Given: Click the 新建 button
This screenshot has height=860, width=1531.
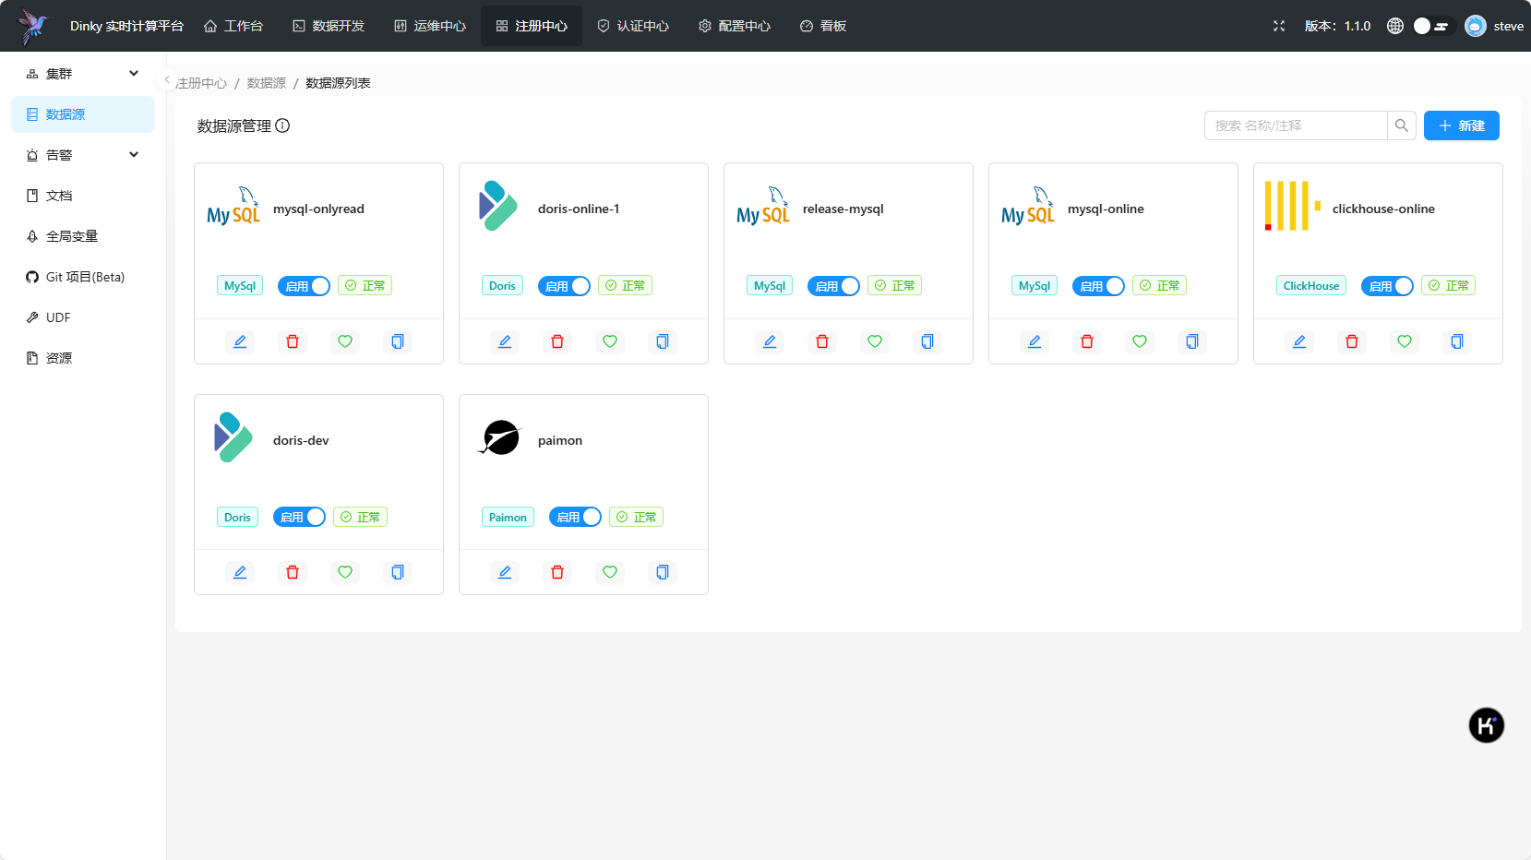Looking at the screenshot, I should (x=1462, y=125).
